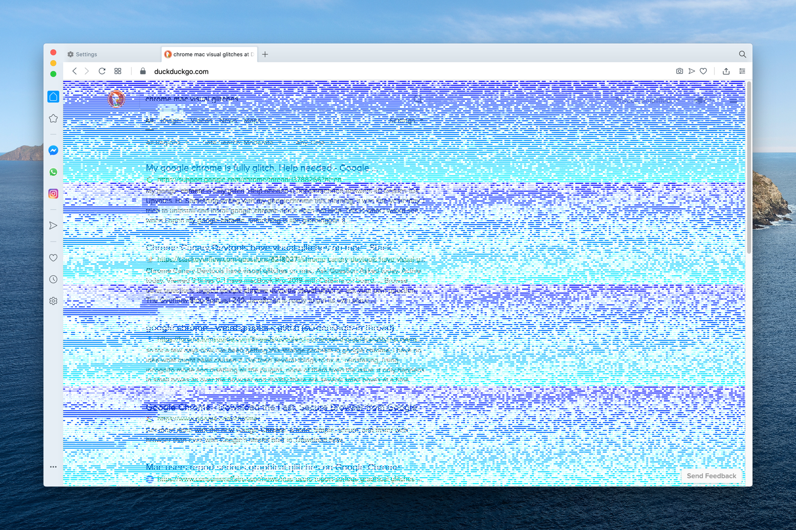Go forward to the next page
Viewport: 796px width, 530px height.
coord(87,71)
